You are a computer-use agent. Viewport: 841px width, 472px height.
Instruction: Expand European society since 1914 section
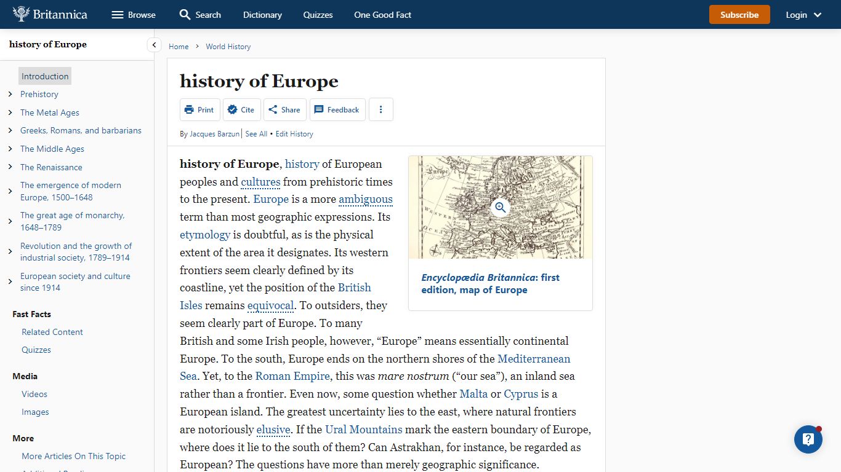(x=10, y=282)
